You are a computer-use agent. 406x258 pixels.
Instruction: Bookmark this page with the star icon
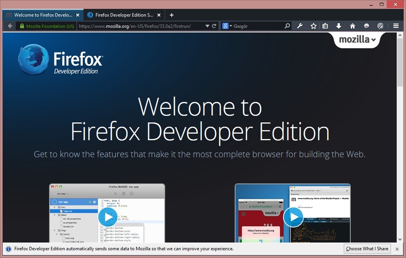(313, 26)
